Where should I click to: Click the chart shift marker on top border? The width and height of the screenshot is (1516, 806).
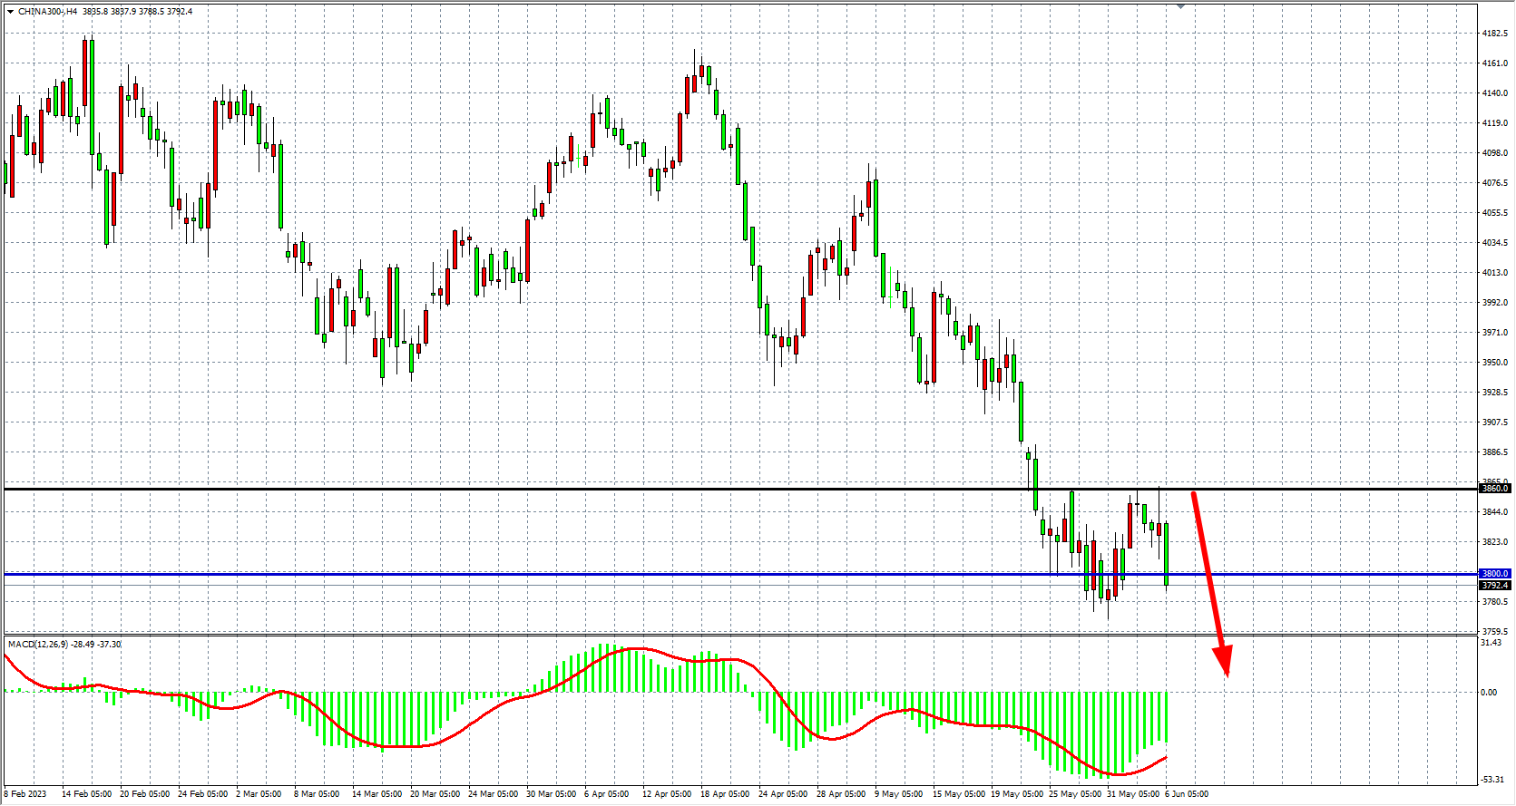[x=1180, y=6]
